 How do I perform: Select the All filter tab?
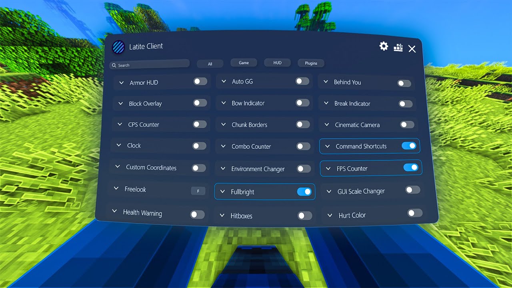point(210,64)
